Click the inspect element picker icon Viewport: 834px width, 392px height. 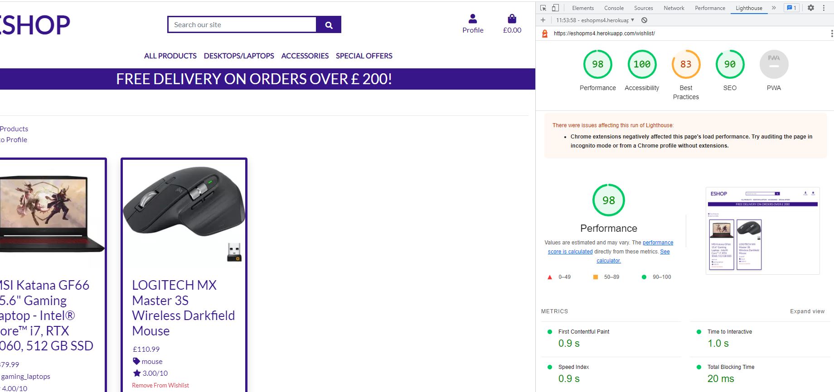543,8
